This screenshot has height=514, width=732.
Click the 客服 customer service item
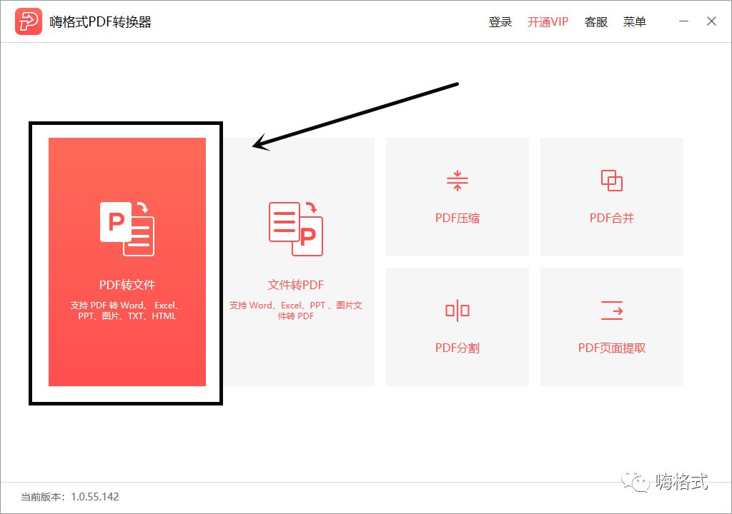pyautogui.click(x=596, y=21)
